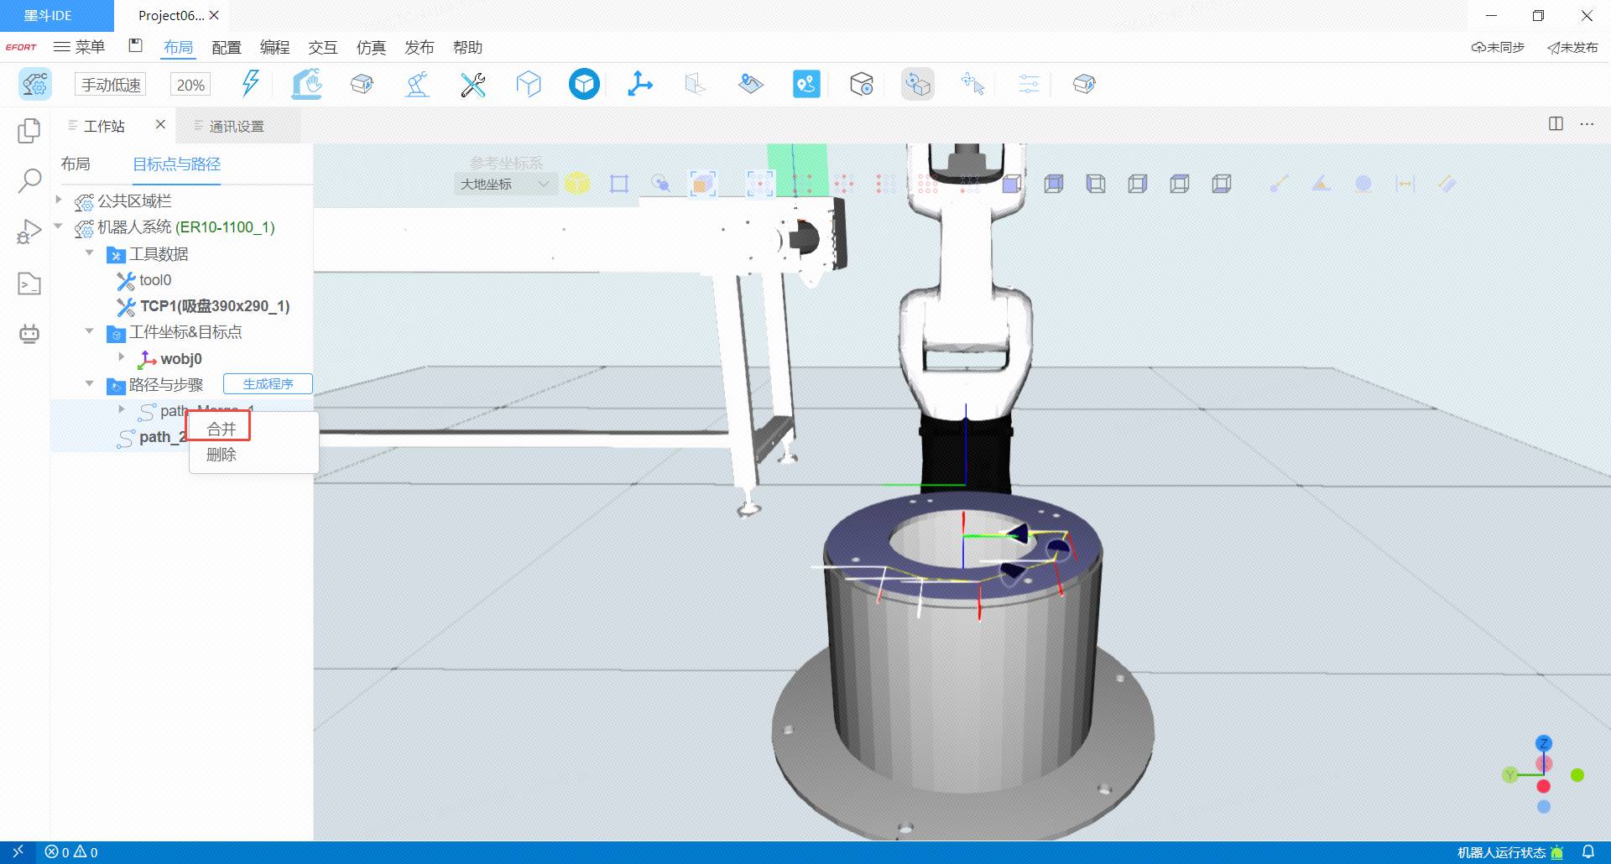
Task: Click the blue circular cube icon
Action: 584,84
